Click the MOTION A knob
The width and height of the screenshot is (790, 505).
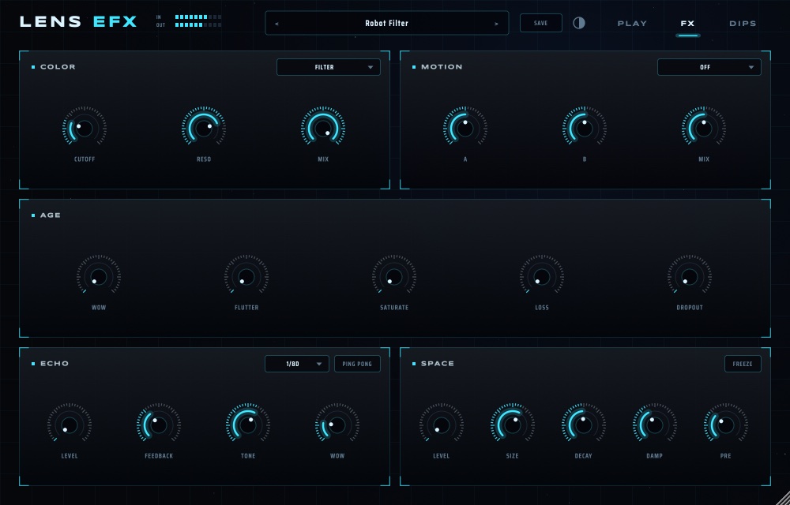465,129
